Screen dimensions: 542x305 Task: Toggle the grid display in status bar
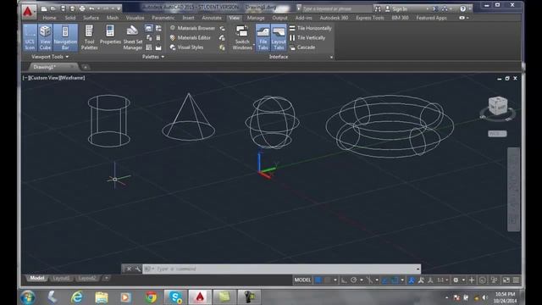pos(318,280)
